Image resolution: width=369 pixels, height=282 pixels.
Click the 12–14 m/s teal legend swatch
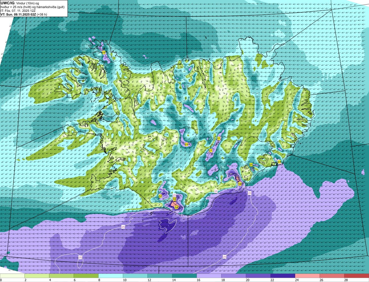160,276
